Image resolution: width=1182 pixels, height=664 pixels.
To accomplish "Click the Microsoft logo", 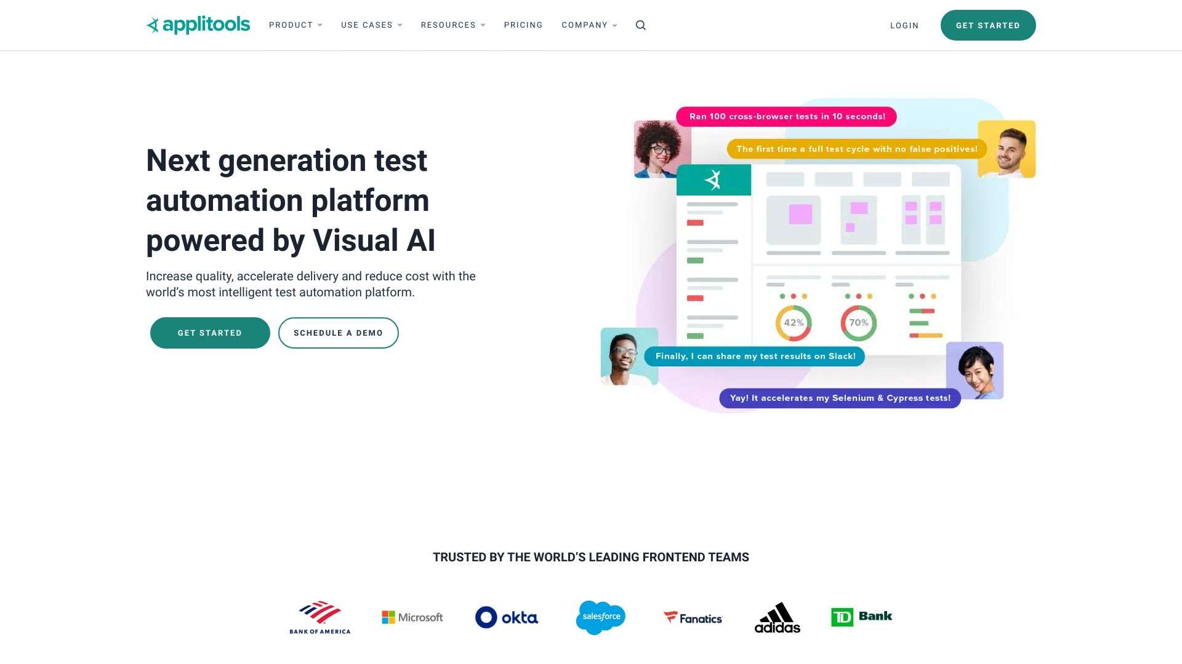I will point(412,617).
